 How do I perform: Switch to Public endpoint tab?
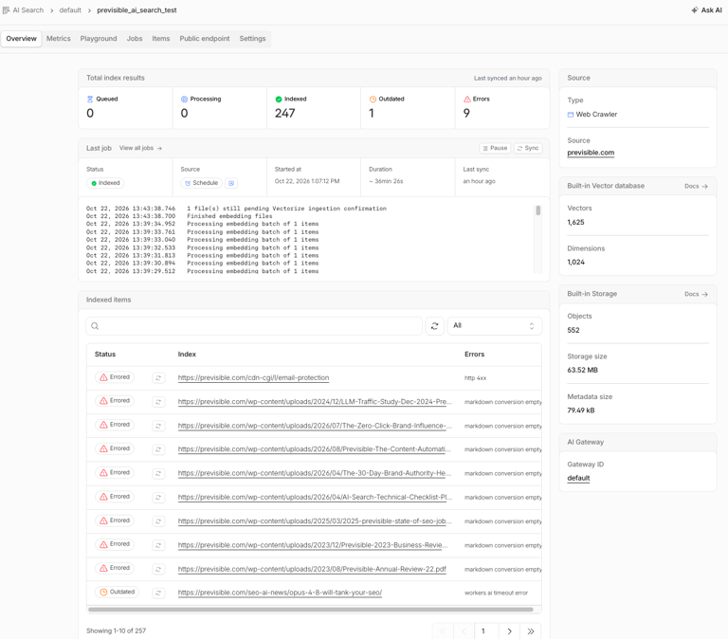[x=205, y=39]
